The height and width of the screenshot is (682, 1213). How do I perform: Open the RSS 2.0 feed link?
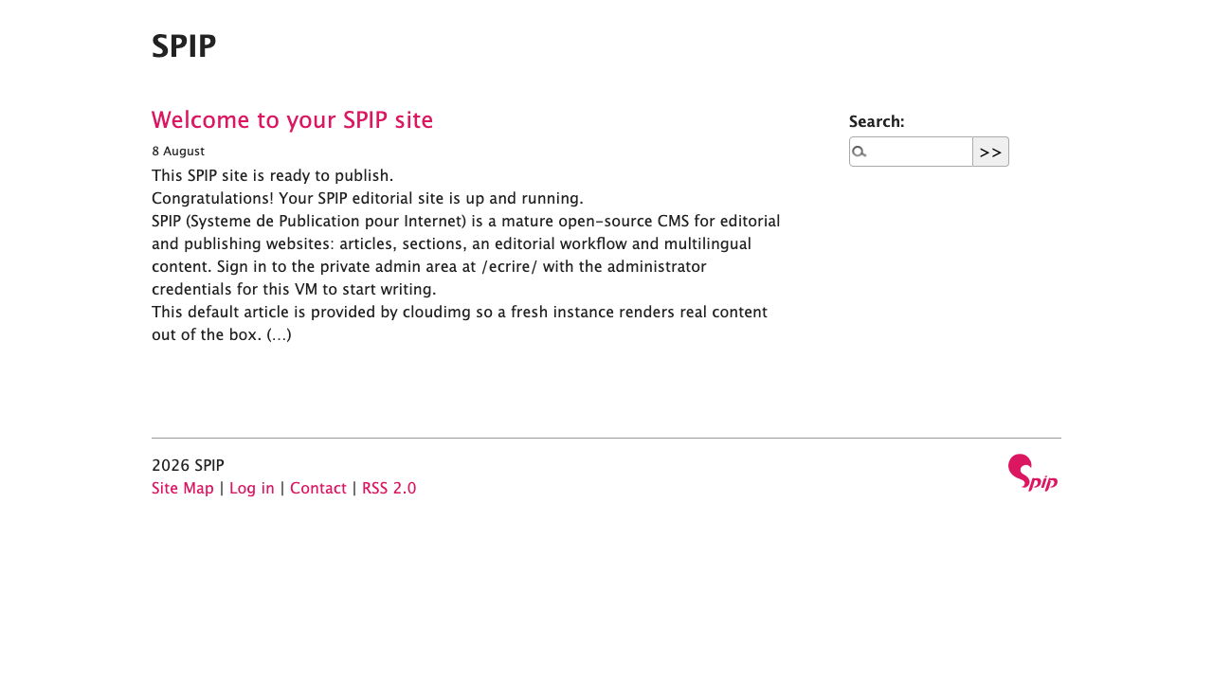point(389,489)
